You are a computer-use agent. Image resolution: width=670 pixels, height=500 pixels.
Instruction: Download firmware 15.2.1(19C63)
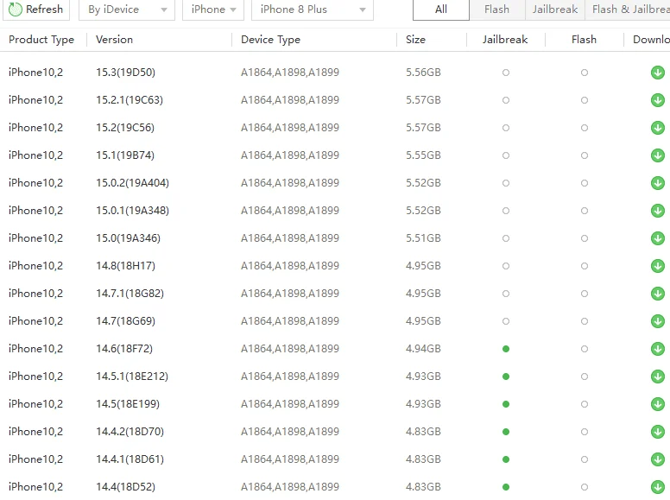click(658, 100)
